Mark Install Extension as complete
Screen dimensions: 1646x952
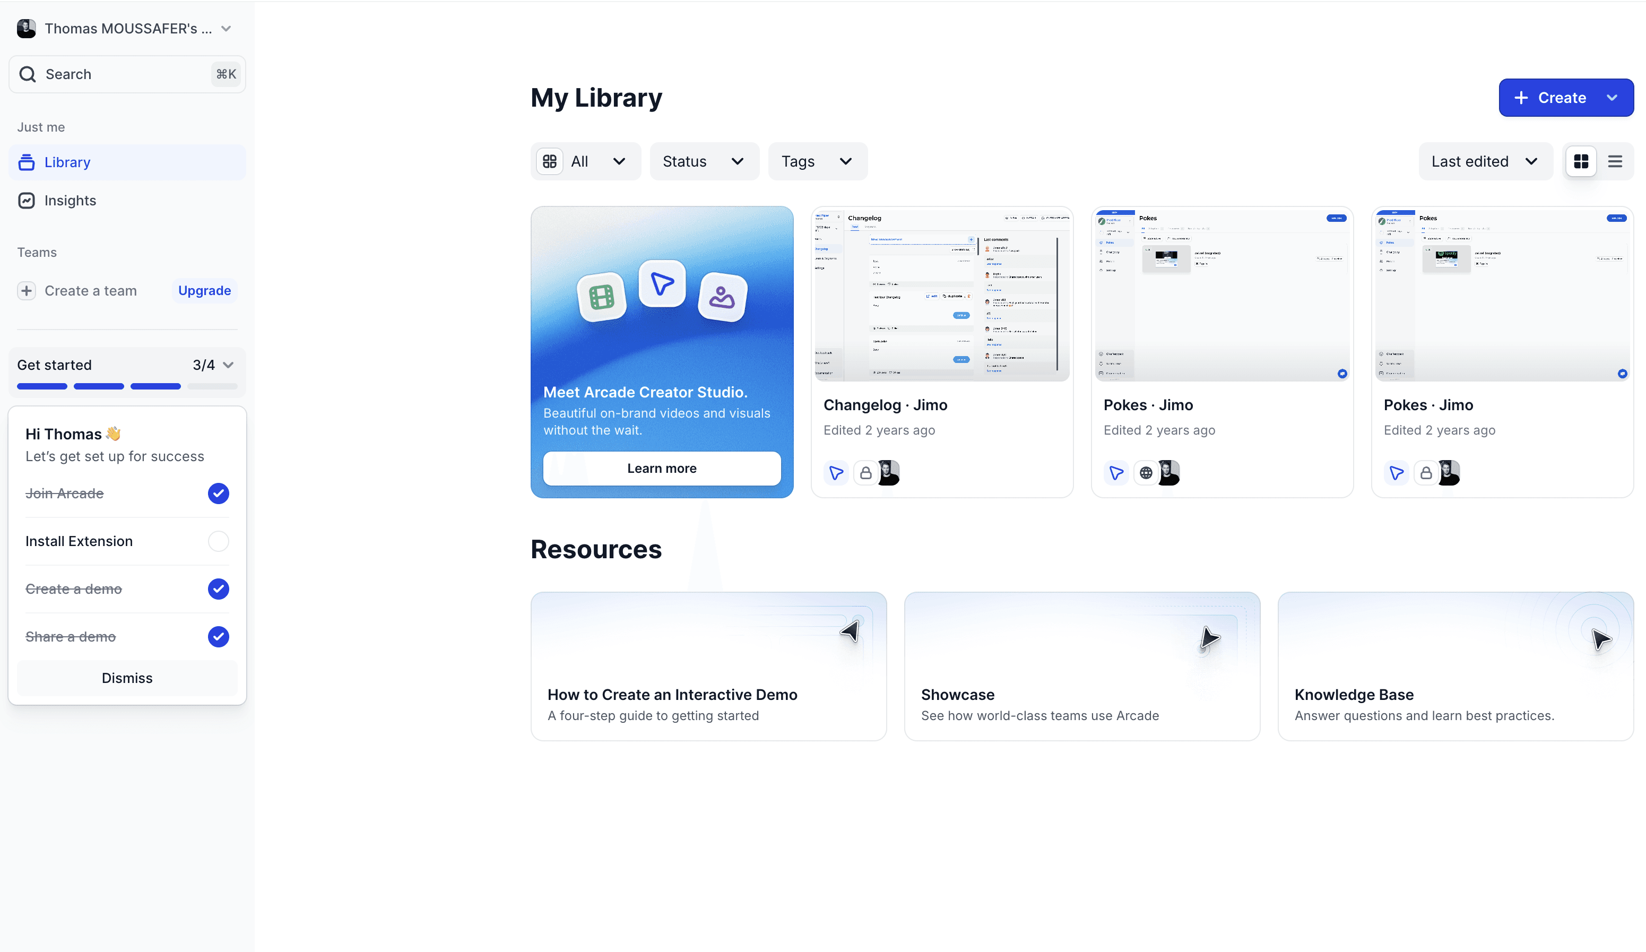[x=218, y=541]
